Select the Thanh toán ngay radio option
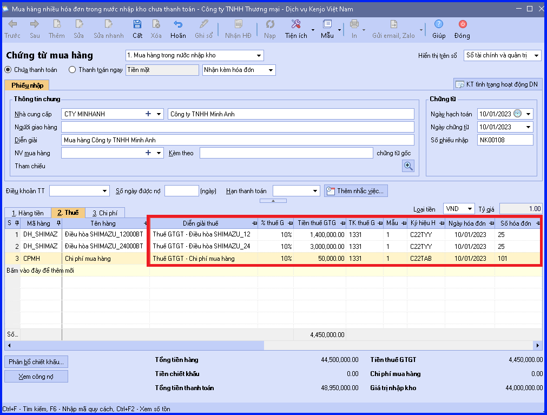 click(x=72, y=70)
